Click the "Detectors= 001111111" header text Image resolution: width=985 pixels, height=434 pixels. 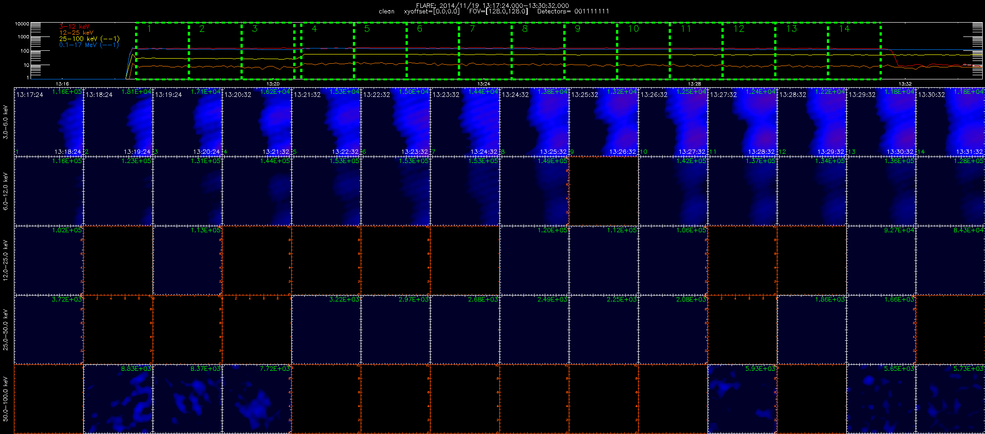click(x=573, y=11)
